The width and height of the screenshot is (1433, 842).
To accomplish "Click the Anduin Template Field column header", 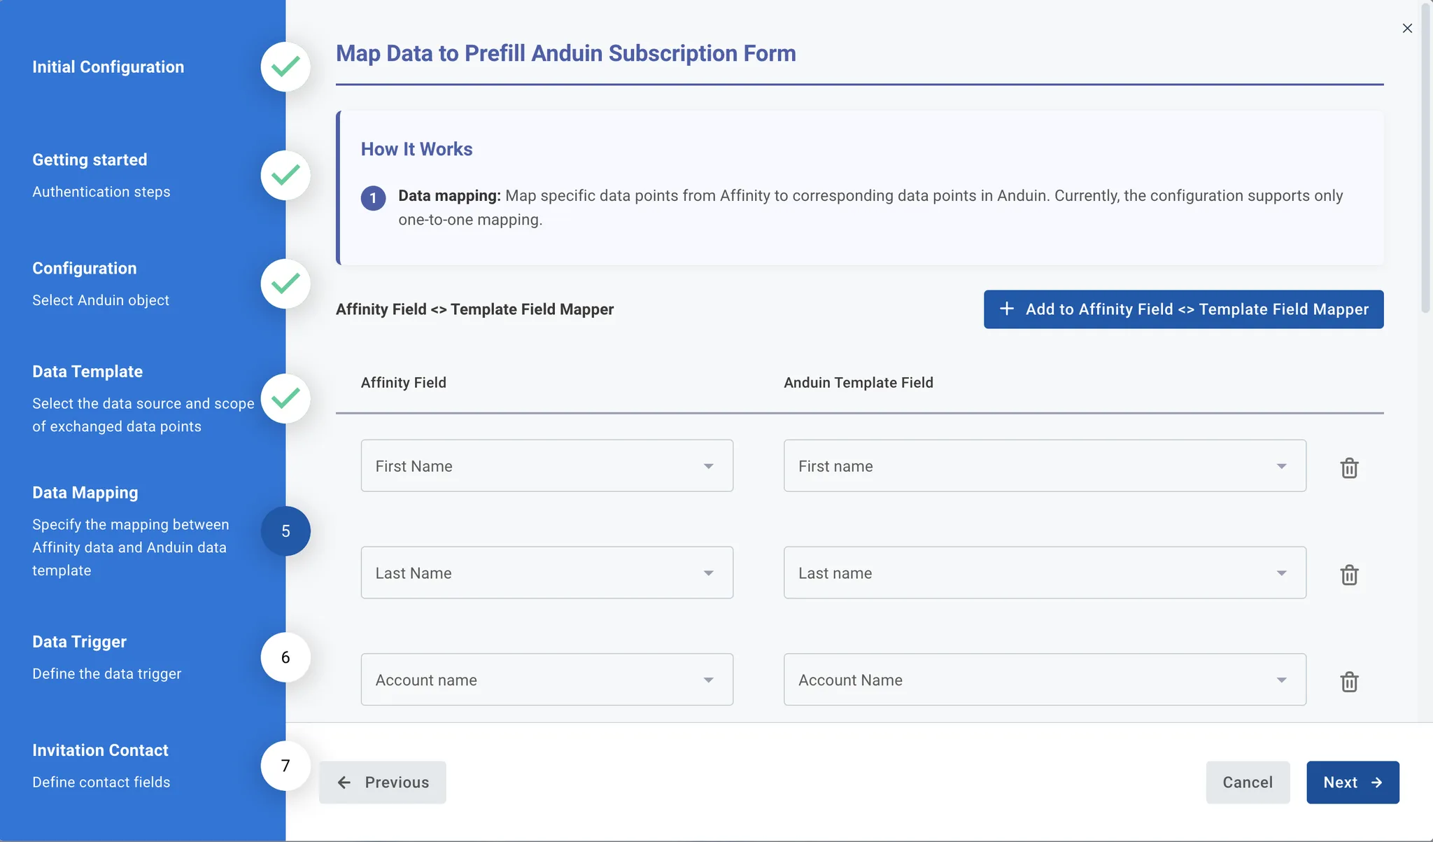I will click(x=859, y=383).
